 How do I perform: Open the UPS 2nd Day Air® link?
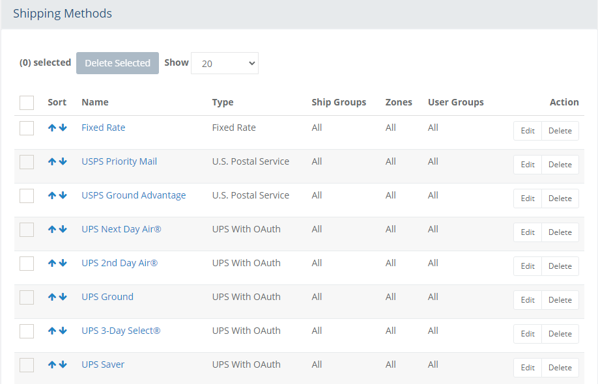[x=120, y=263]
